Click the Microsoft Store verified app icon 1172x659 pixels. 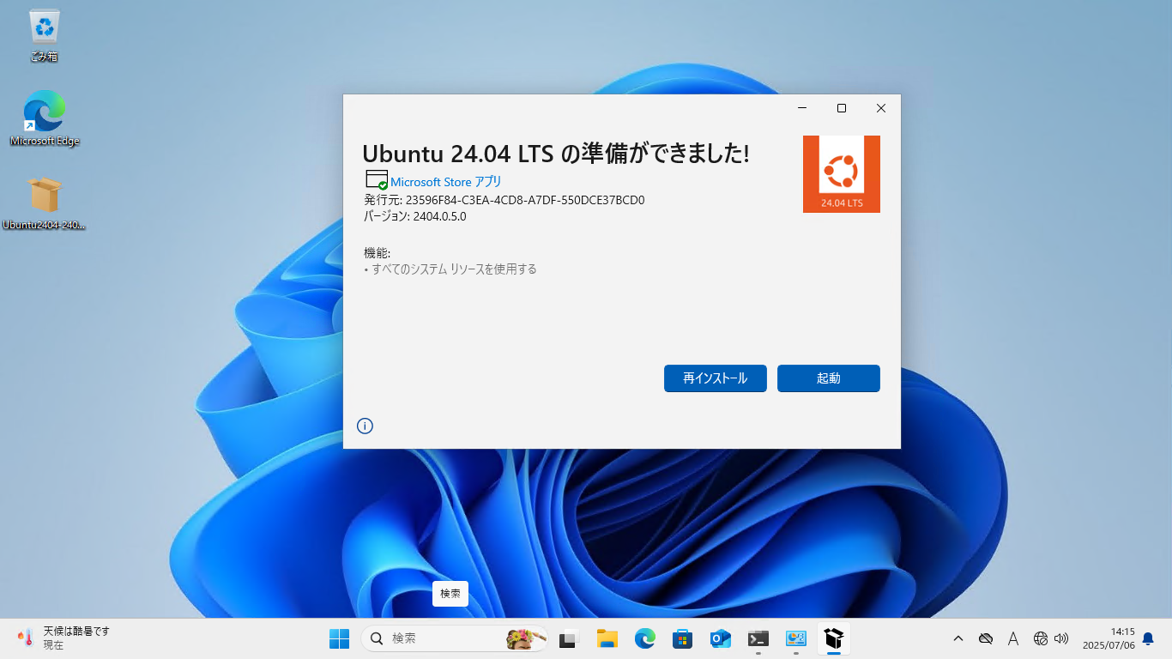(376, 180)
